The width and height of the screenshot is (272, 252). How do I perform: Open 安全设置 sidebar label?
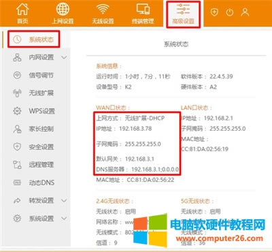pos(41,147)
